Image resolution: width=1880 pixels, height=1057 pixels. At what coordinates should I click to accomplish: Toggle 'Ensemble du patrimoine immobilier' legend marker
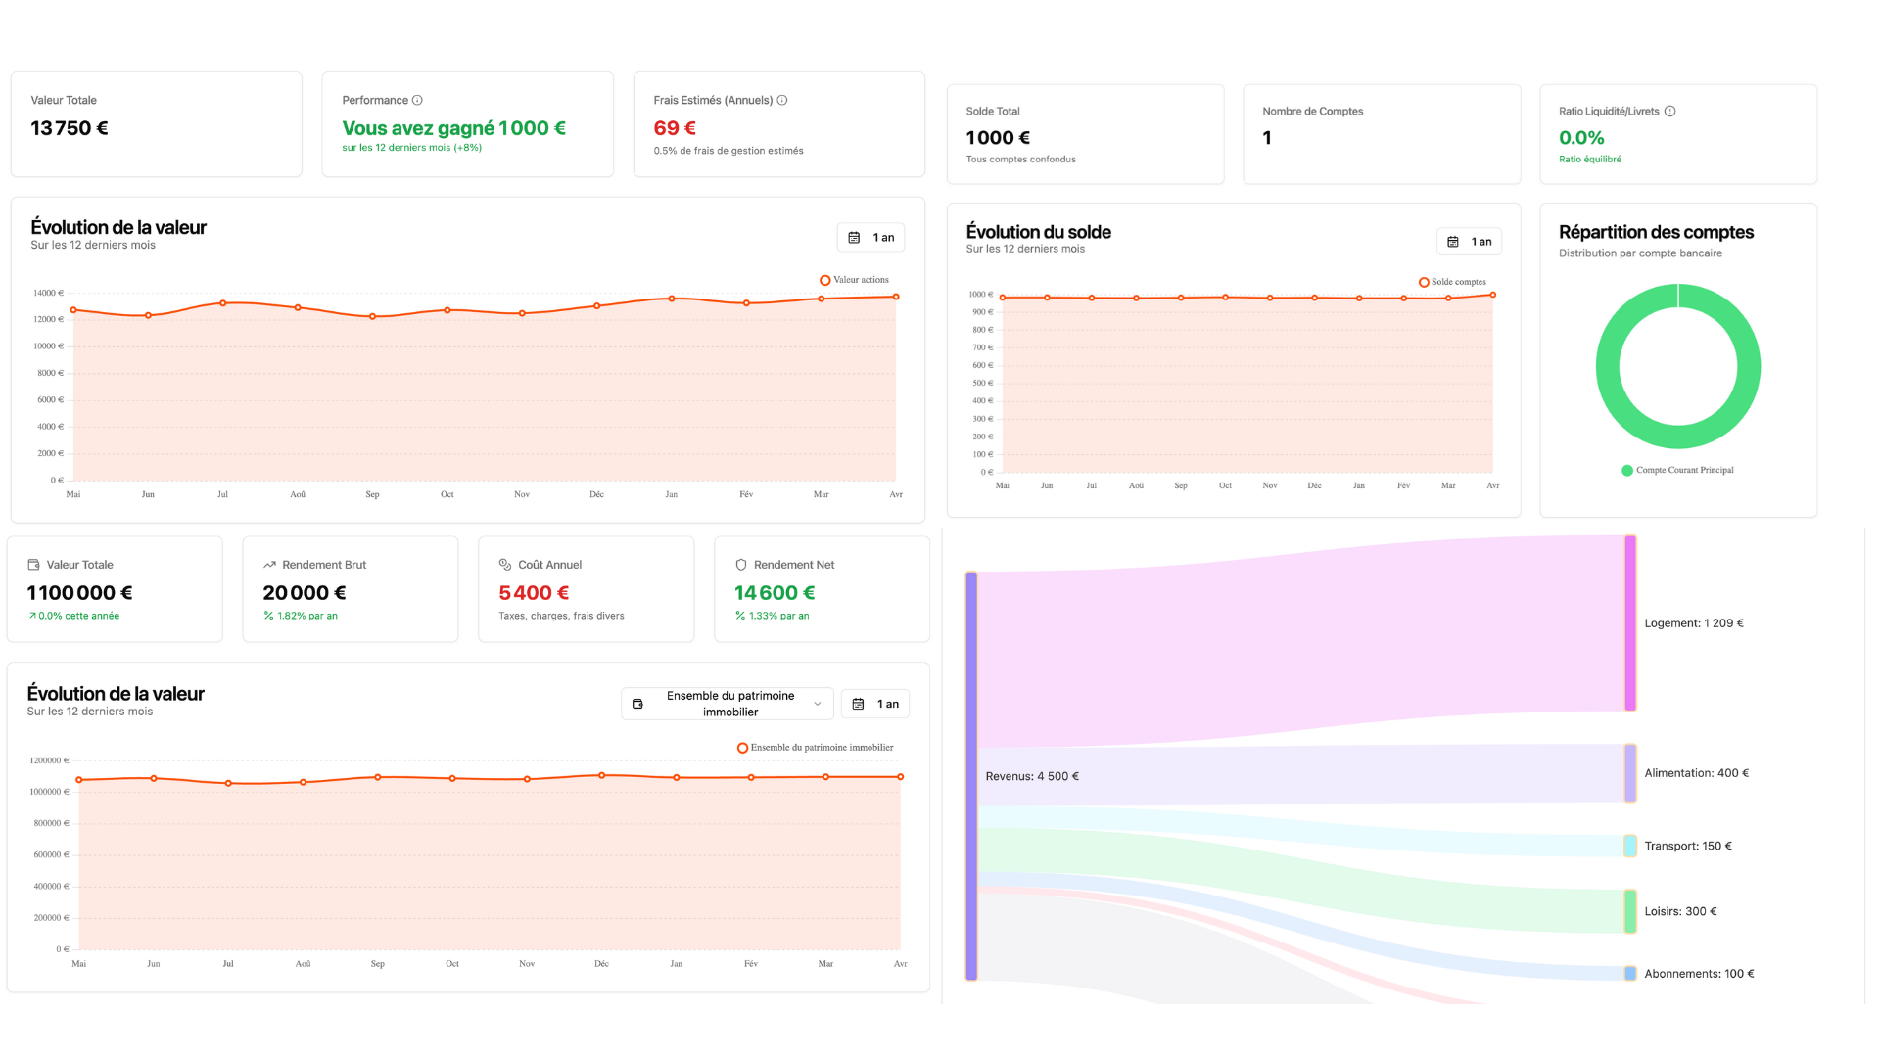pyautogui.click(x=743, y=748)
